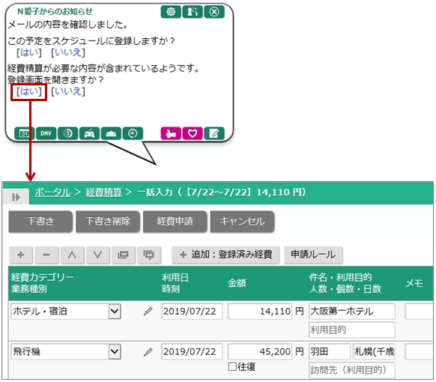This screenshot has height=382, width=436.
Task: Open the pencil note icon in bubble
Action: [214, 133]
